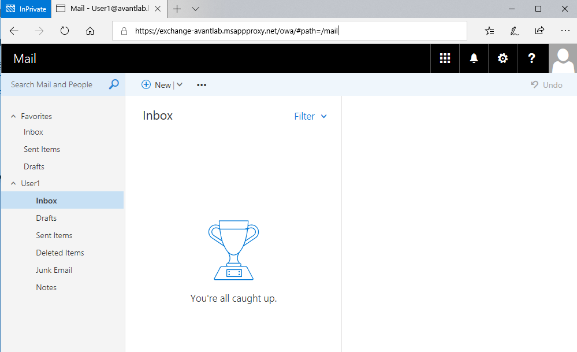Click the browser forward arrow
Screen dimensions: 577x352
point(39,31)
